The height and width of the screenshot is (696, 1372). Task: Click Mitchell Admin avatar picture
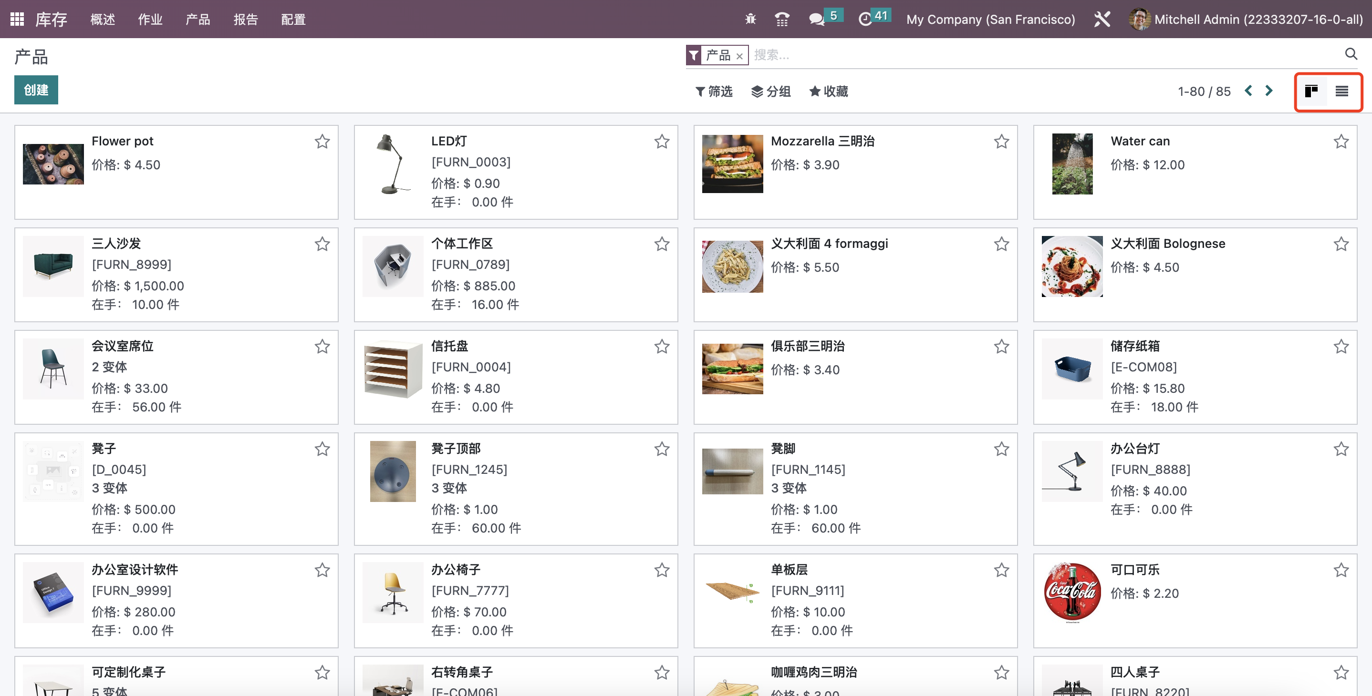[x=1139, y=19]
